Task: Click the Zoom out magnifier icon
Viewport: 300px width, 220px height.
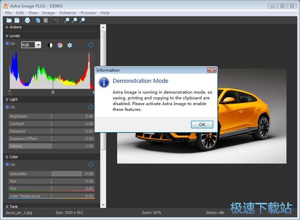Action: click(74, 20)
